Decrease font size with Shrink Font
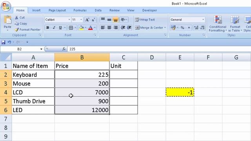The image size is (251, 141). [93, 20]
